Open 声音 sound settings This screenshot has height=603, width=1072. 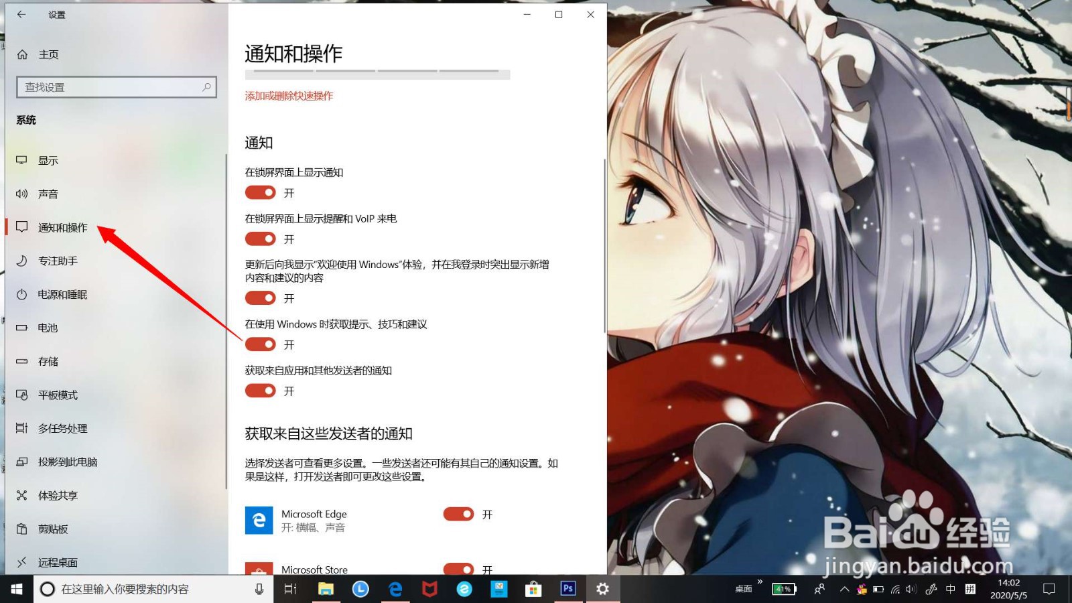point(48,194)
